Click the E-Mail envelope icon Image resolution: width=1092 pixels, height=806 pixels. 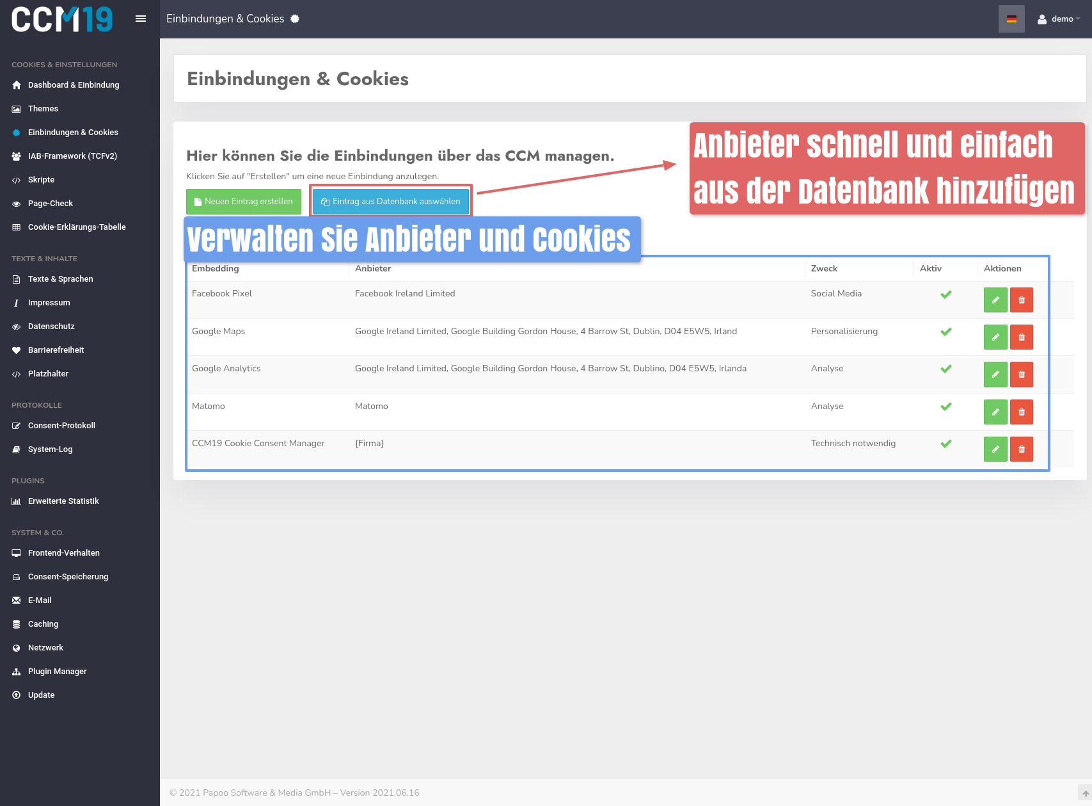[17, 600]
